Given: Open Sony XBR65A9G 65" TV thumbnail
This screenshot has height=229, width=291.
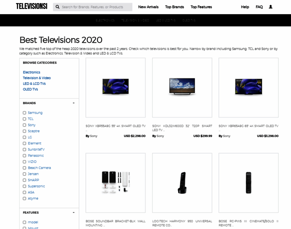Looking at the screenshot, I should pyautogui.click(x=248, y=87).
